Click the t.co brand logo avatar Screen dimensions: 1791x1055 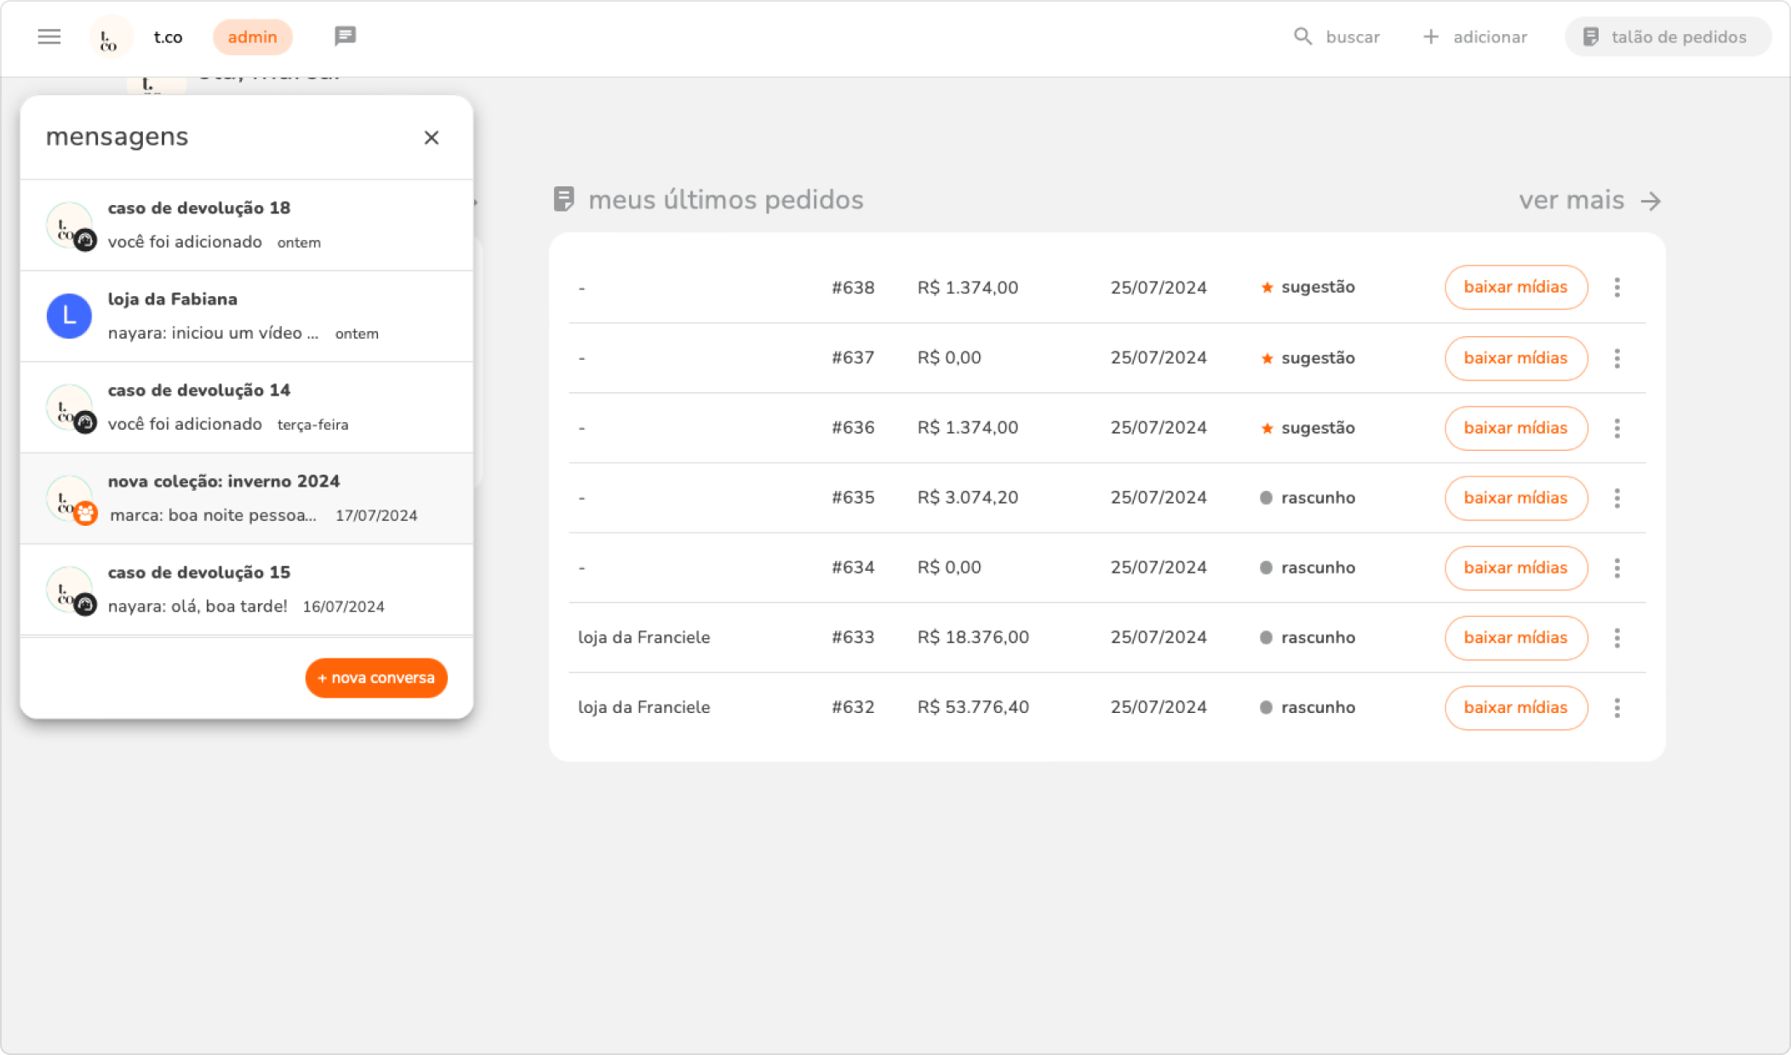coord(110,37)
